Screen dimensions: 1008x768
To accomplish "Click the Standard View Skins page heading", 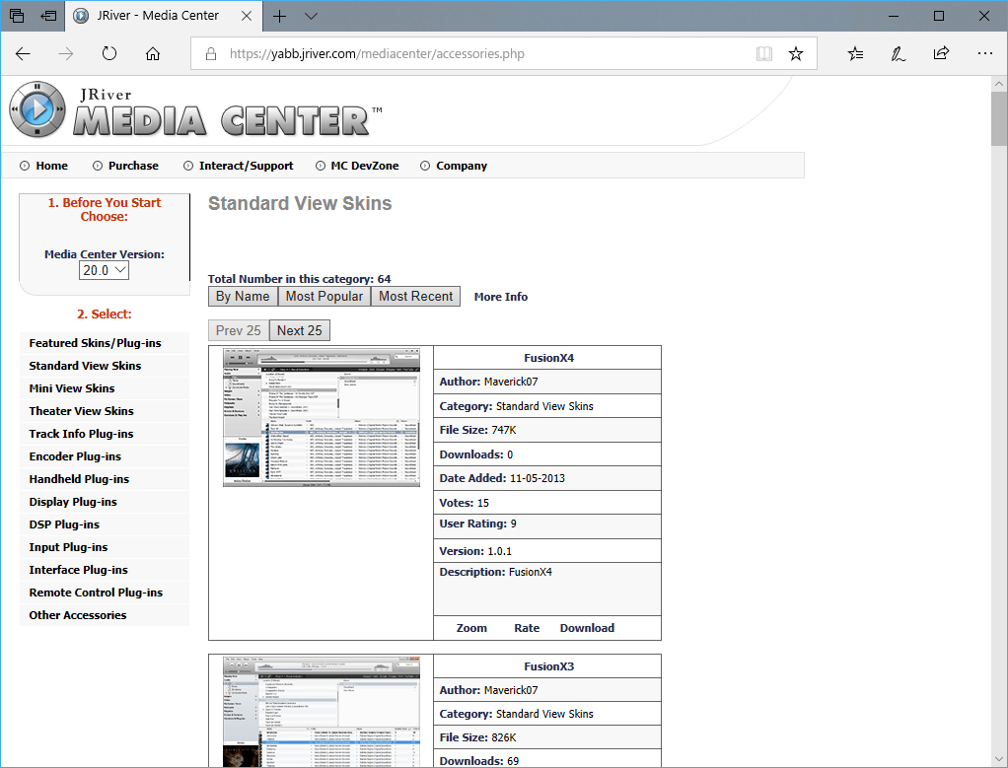I will coord(300,204).
